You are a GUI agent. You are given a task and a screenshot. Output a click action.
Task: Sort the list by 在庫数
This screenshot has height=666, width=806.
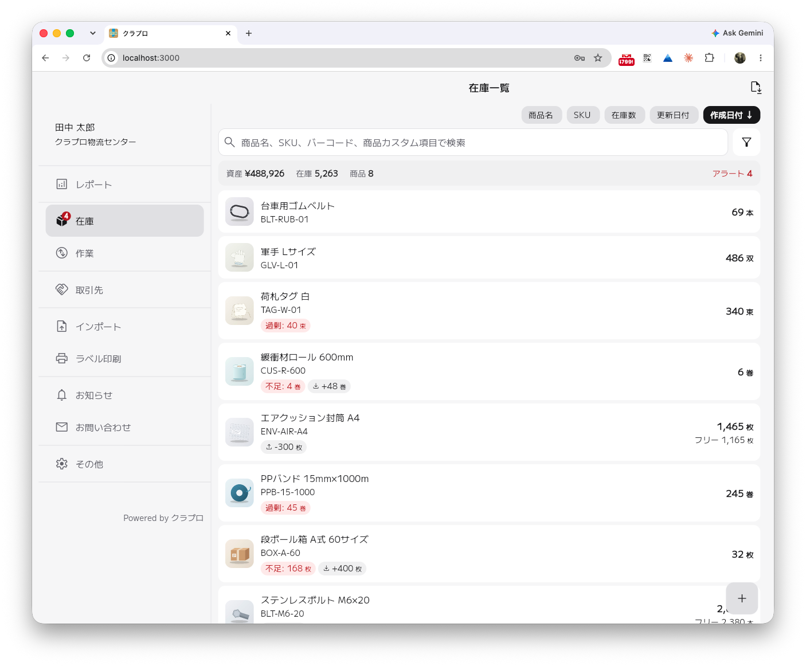[x=624, y=115]
